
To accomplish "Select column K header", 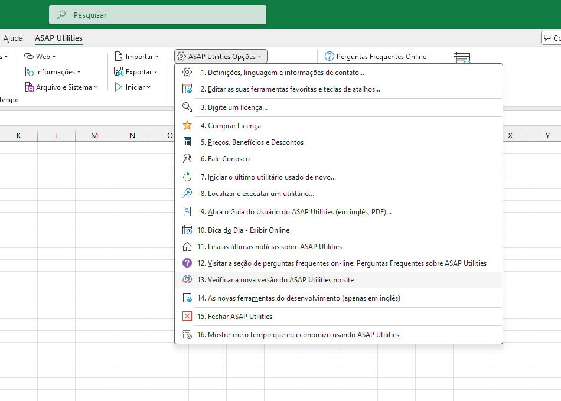I will 19,136.
